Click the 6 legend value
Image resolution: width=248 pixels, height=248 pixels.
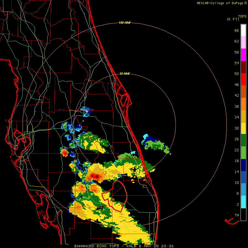tap(238, 193)
